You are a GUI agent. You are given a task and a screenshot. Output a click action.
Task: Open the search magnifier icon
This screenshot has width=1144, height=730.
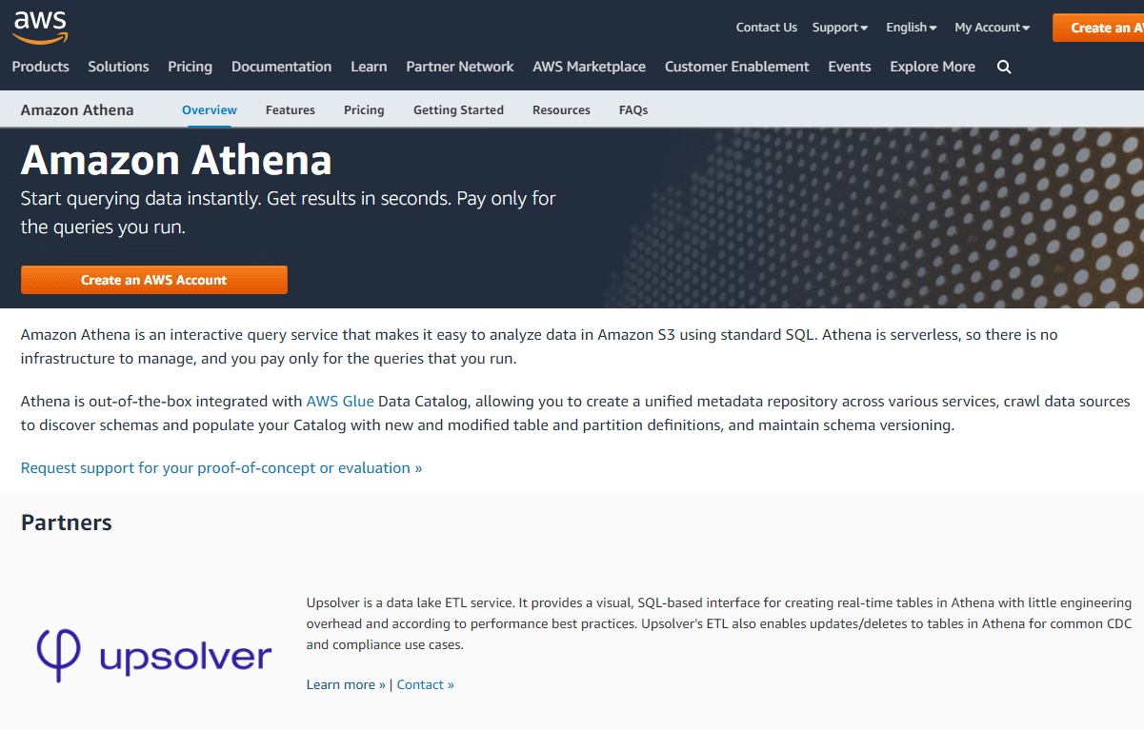pyautogui.click(x=1004, y=67)
